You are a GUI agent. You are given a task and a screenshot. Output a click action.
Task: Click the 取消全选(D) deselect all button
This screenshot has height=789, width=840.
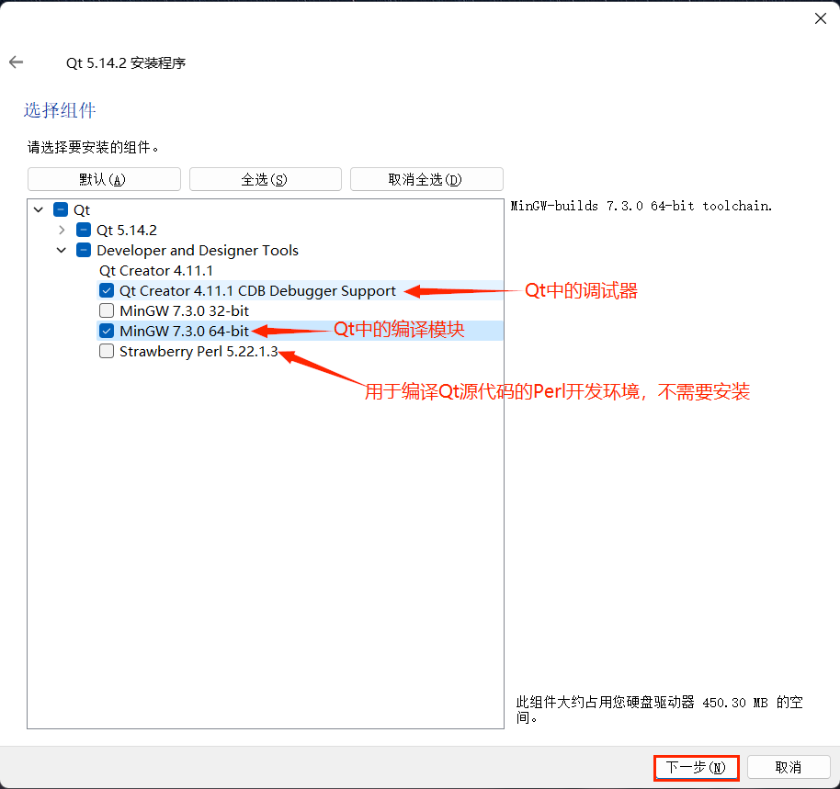[426, 179]
